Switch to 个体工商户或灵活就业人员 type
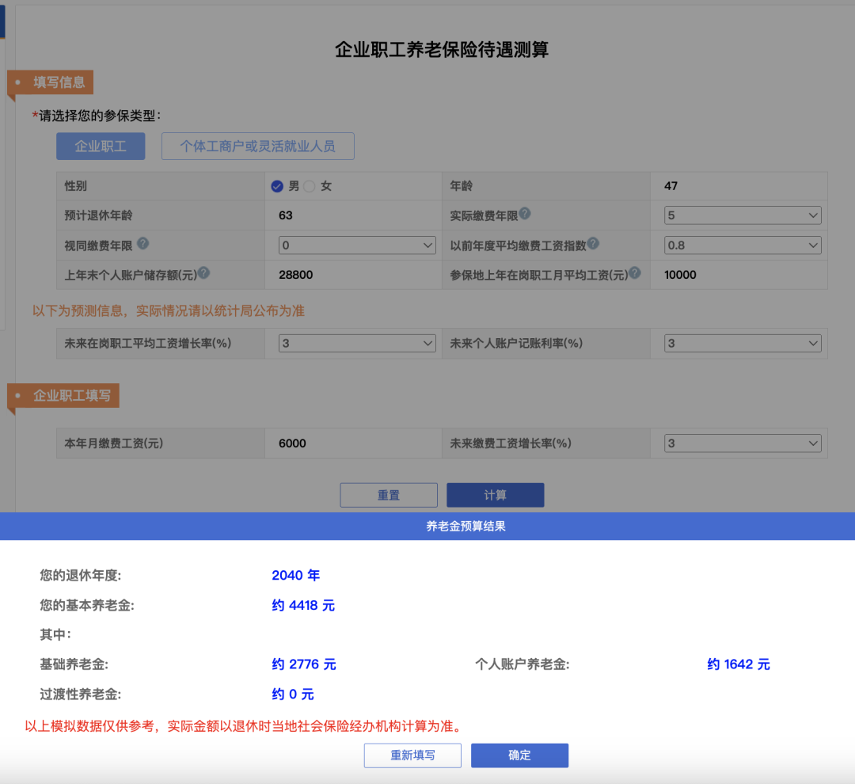 pyautogui.click(x=257, y=147)
